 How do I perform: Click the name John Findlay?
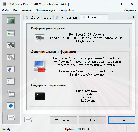click(87, 94)
